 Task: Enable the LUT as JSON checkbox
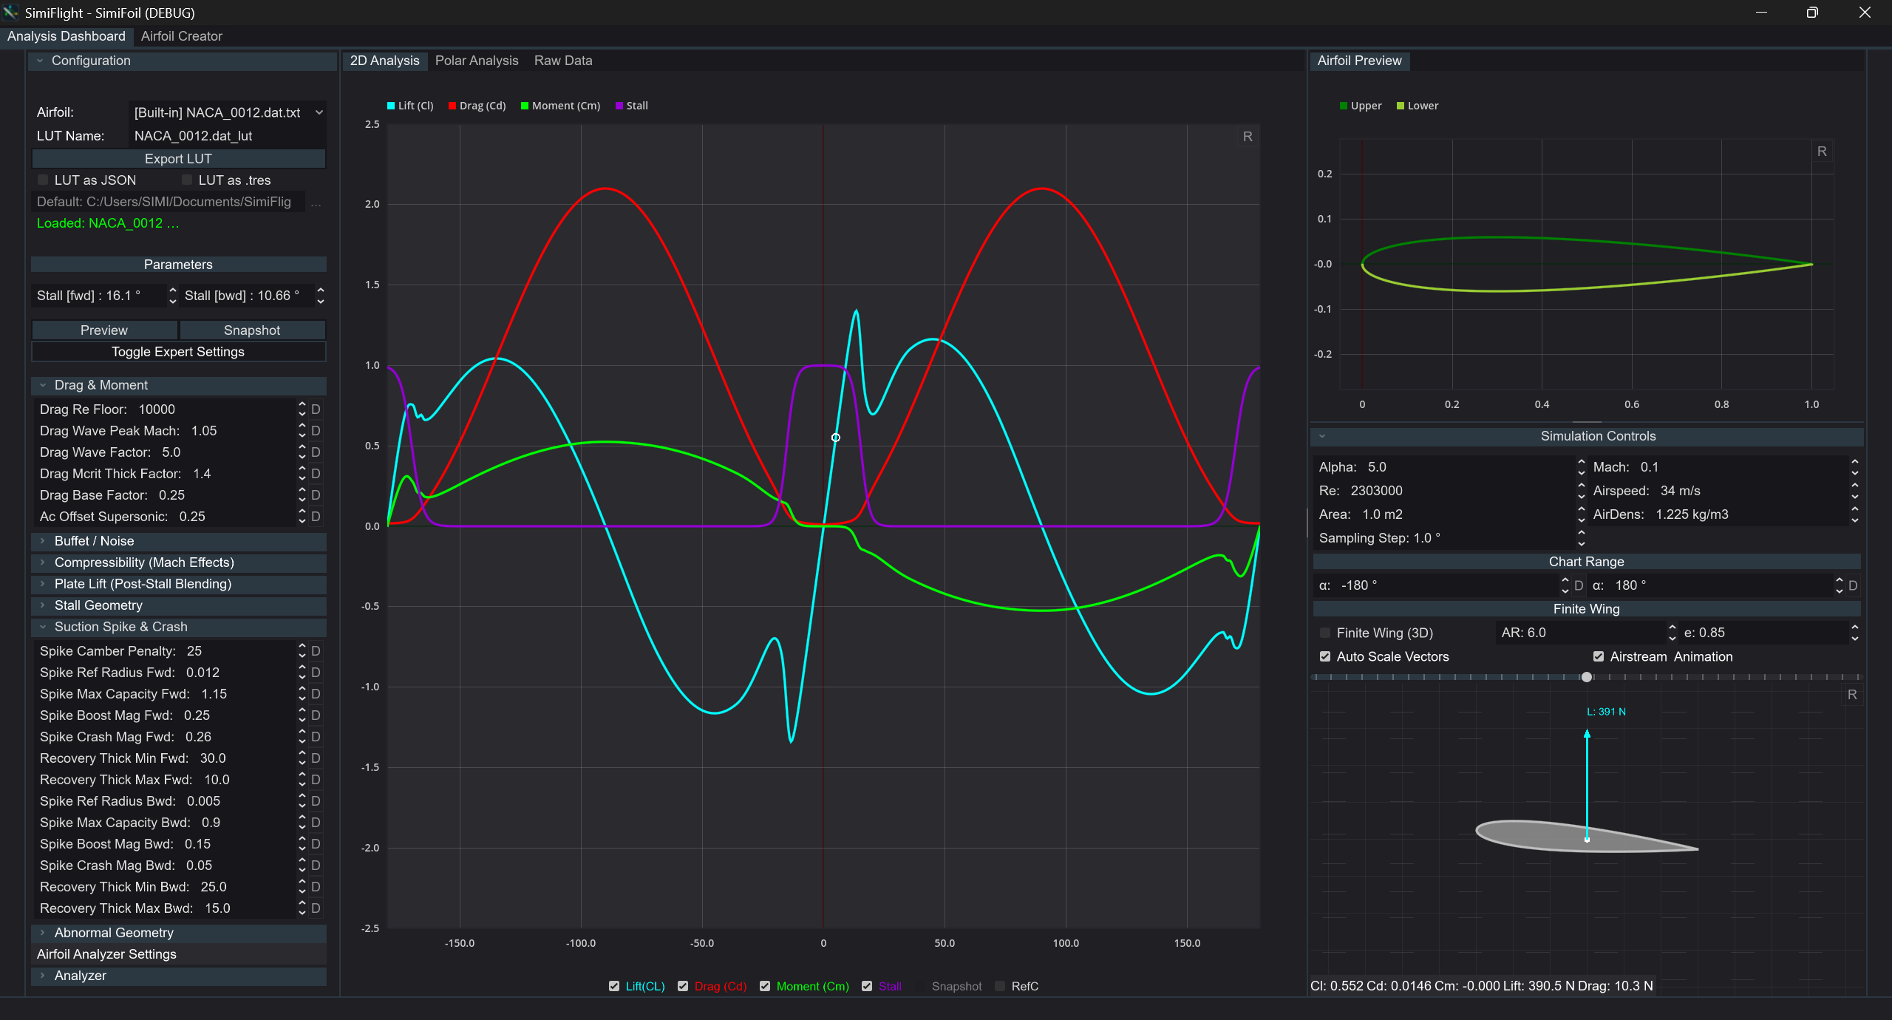43,180
